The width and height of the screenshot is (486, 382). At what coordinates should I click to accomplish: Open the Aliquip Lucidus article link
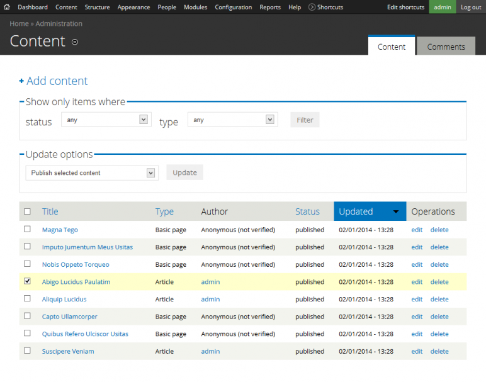(x=64, y=300)
